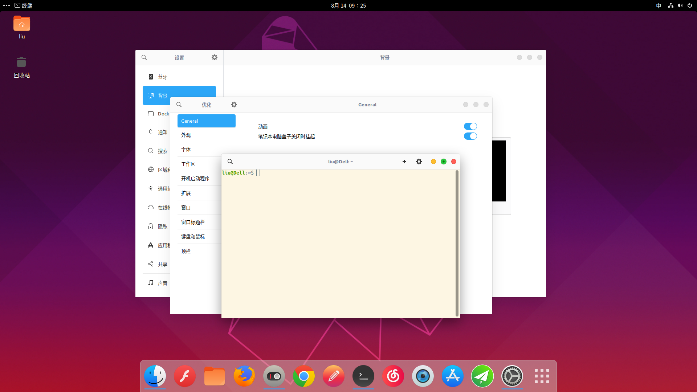
Task: Select 工作区 in 优化 sidebar
Action: click(200, 164)
